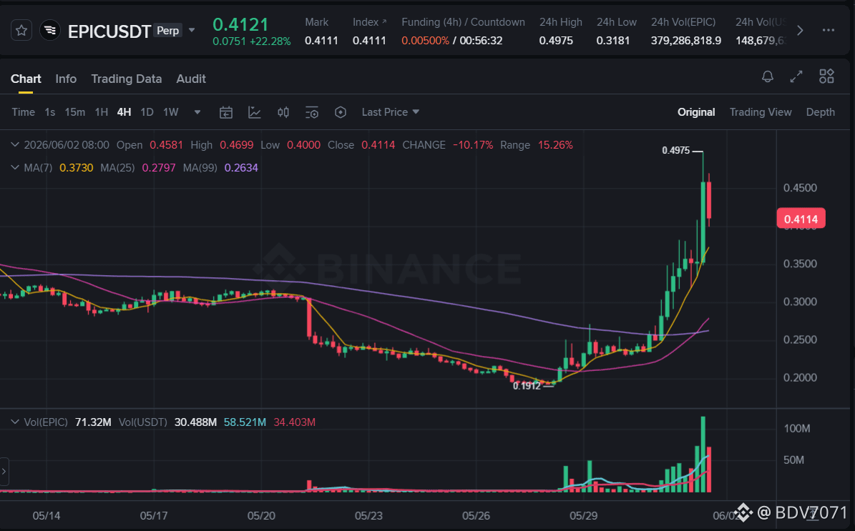Viewport: 855px width, 531px height.
Task: Select the 1H interval
Action: click(101, 112)
